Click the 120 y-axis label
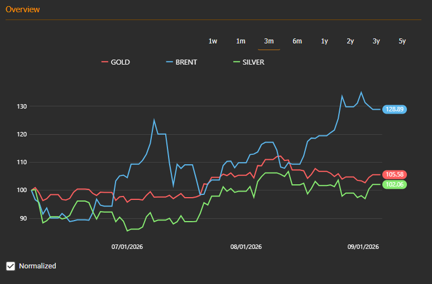 click(x=22, y=134)
